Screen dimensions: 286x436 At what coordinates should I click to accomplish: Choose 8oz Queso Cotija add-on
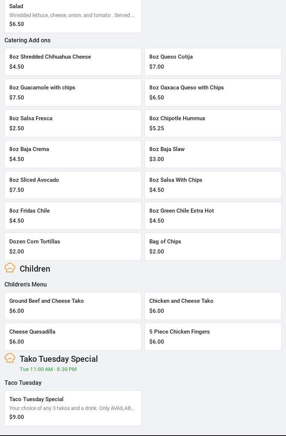tap(213, 62)
